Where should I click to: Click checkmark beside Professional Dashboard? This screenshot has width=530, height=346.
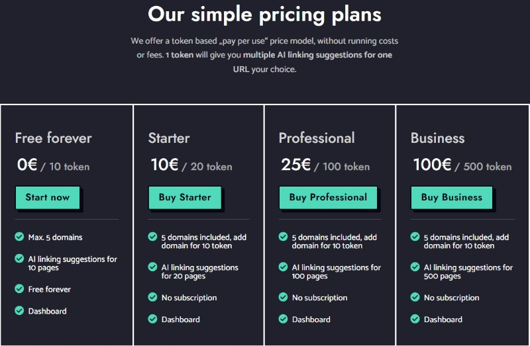(x=283, y=319)
